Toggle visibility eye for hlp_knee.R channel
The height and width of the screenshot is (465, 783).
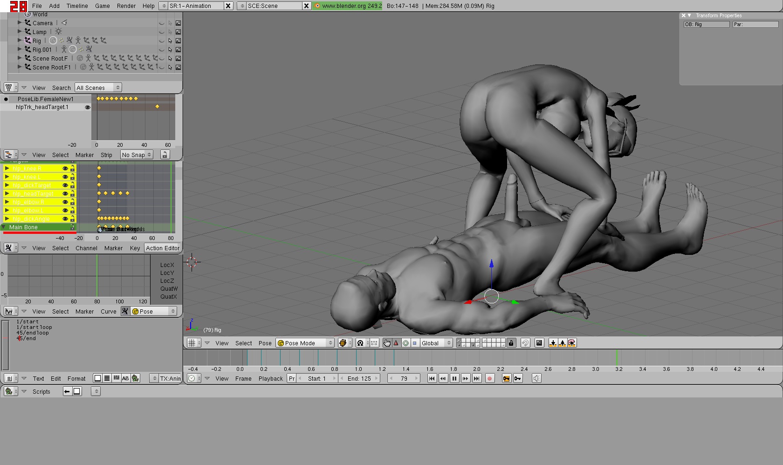click(65, 168)
